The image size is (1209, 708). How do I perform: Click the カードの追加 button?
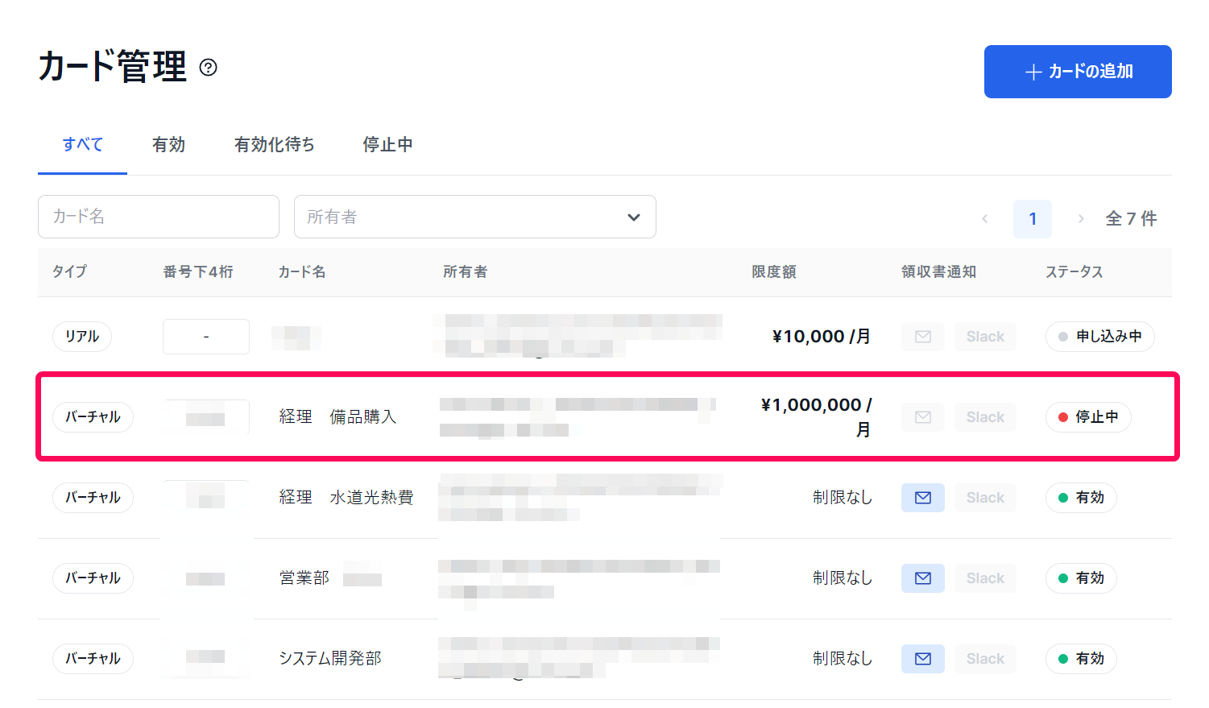1078,72
